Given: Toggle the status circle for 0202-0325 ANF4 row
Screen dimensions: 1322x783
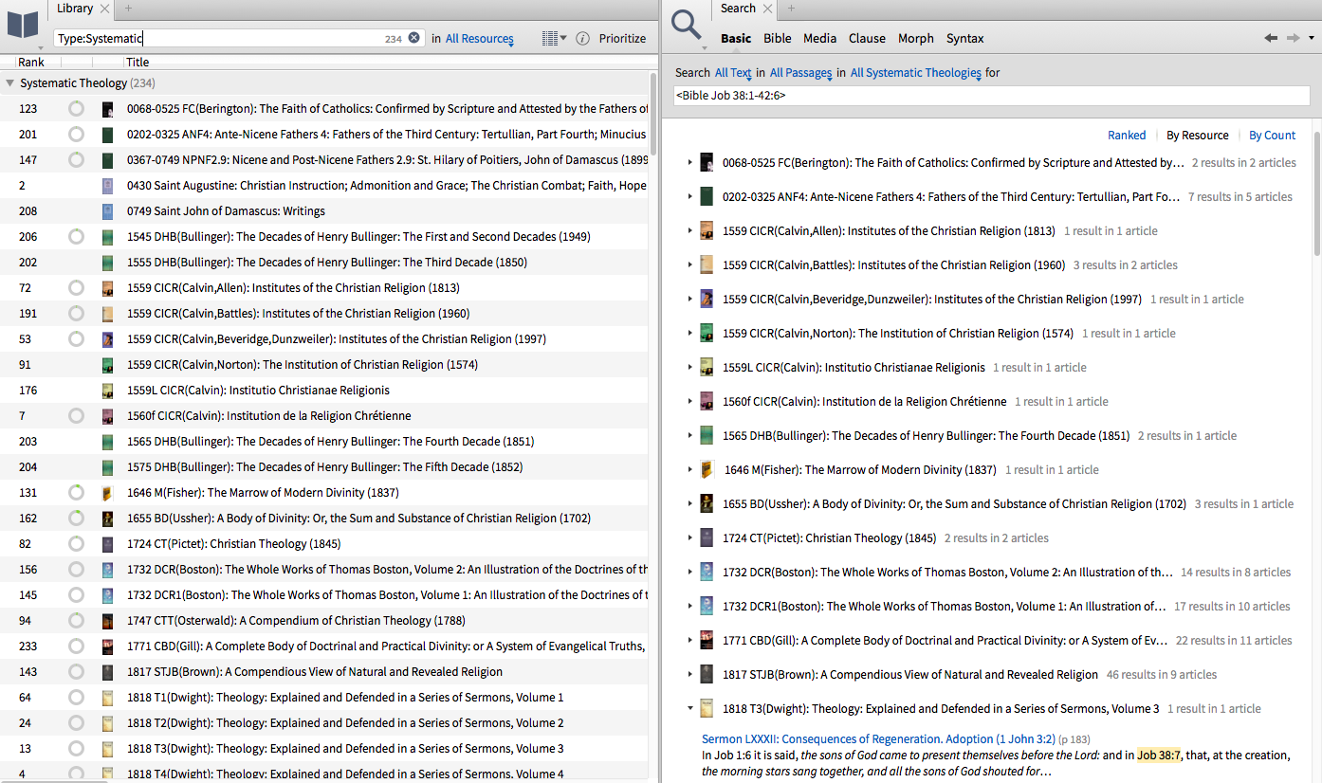Looking at the screenshot, I should pos(76,135).
